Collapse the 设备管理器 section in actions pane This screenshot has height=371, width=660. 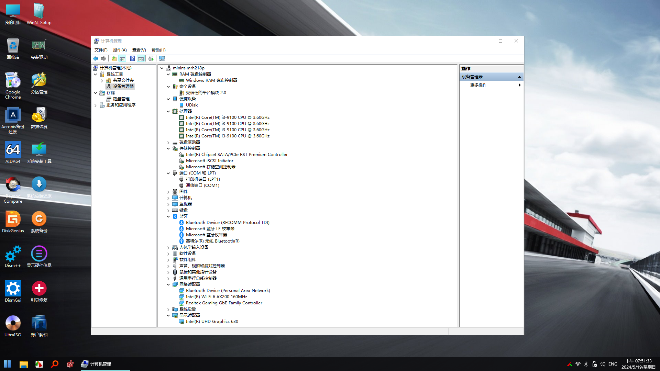pos(519,77)
